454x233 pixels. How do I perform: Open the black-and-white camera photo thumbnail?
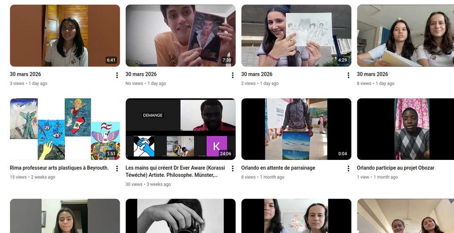[181, 216]
